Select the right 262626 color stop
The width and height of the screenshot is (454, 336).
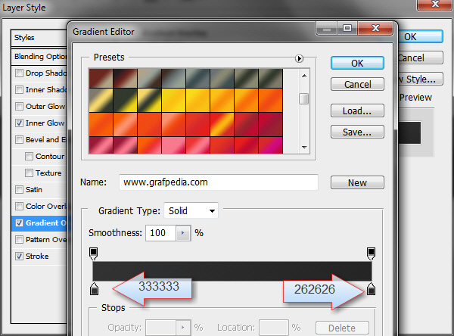tap(371, 289)
